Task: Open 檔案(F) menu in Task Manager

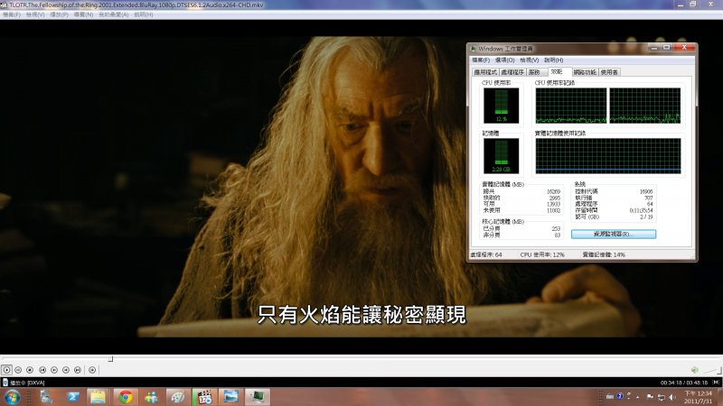Action: [x=480, y=60]
